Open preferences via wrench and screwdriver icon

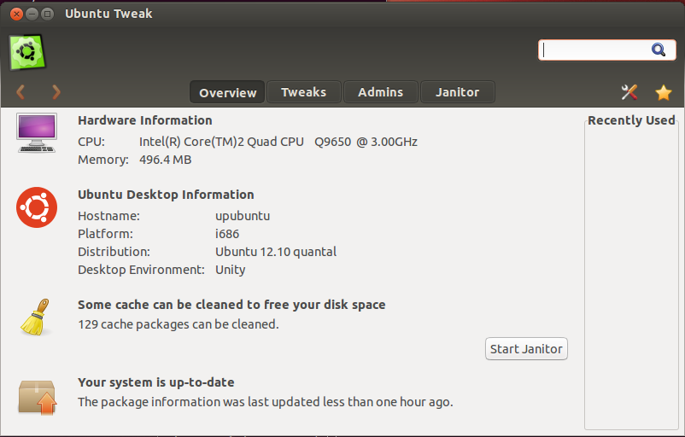pyautogui.click(x=629, y=92)
